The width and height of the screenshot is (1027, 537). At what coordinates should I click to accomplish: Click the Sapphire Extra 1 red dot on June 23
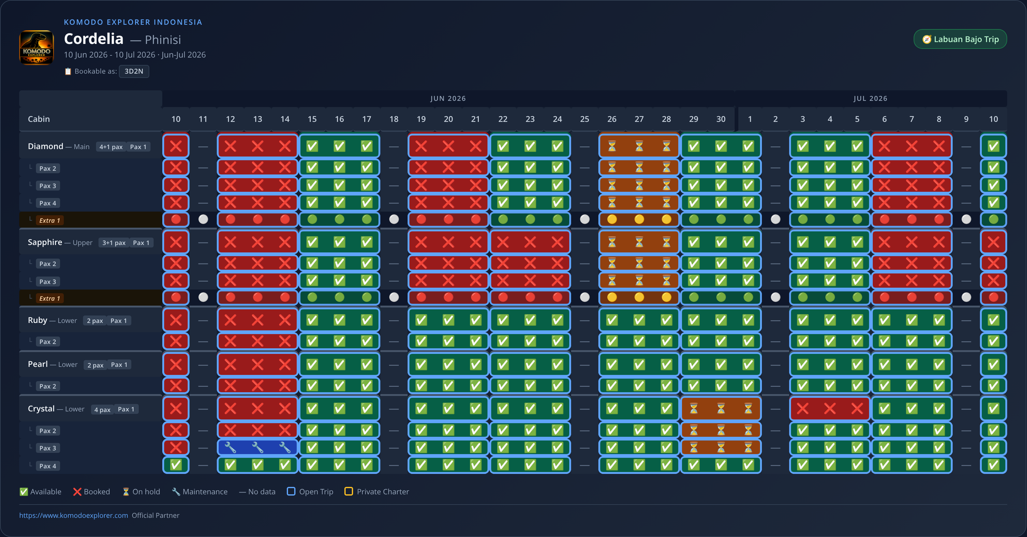click(x=530, y=297)
